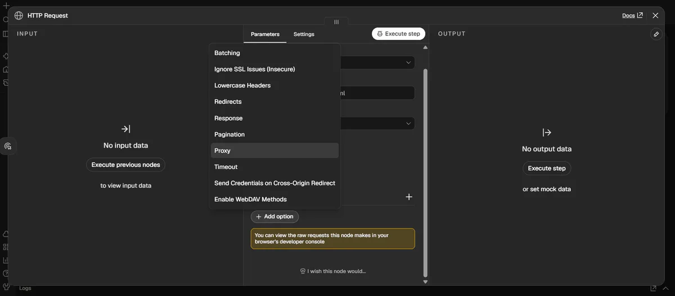Select Lowercase Headers option
Image resolution: width=675 pixels, height=296 pixels.
274,85
